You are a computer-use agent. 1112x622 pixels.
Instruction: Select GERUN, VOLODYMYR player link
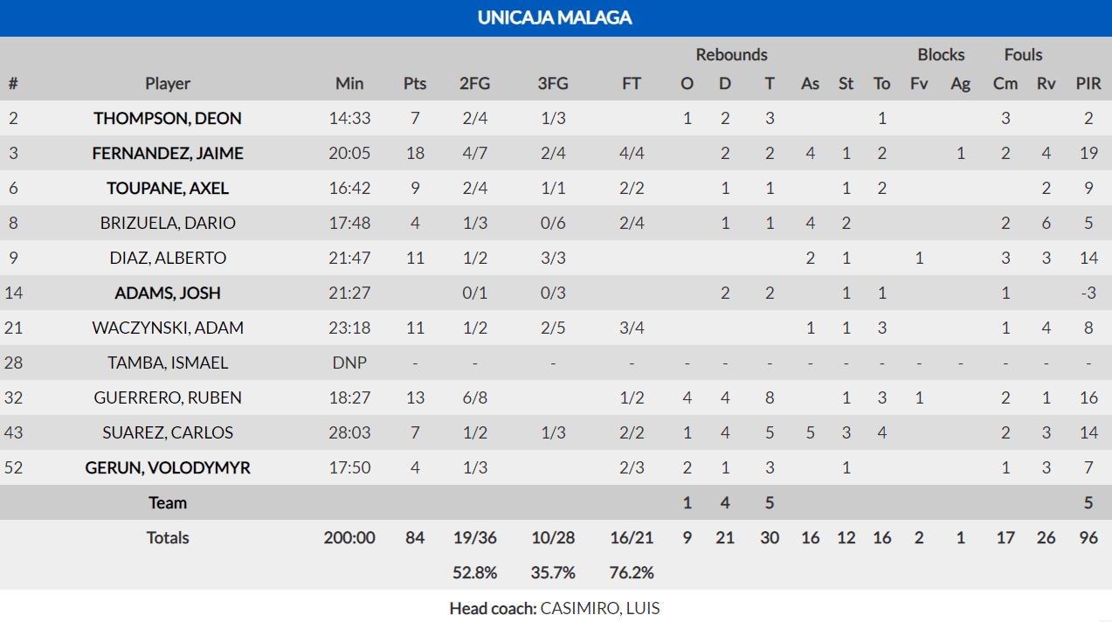click(168, 467)
